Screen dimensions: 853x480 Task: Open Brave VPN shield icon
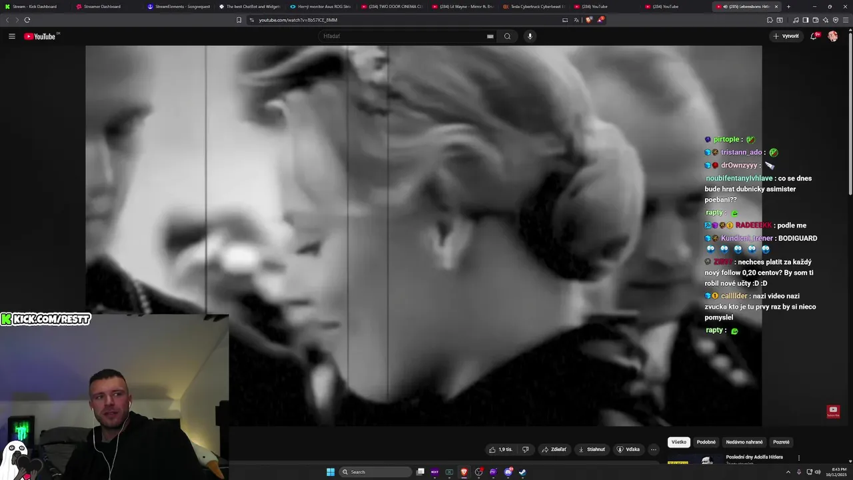tap(836, 20)
